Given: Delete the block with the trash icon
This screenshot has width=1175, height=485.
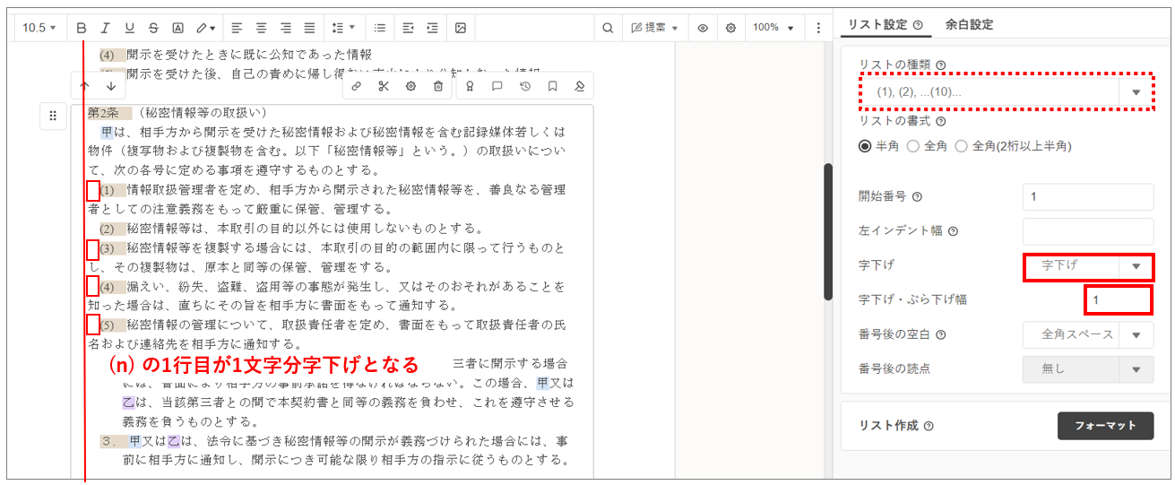Looking at the screenshot, I should (438, 86).
